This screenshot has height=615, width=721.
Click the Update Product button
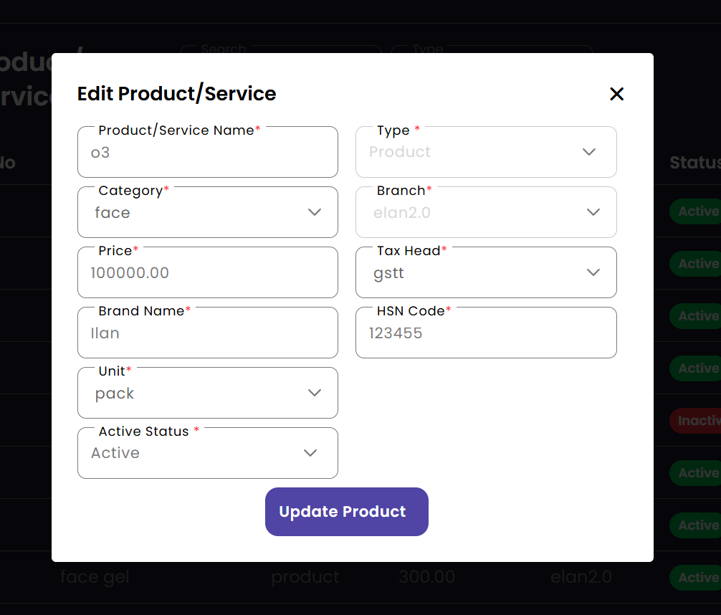coord(346,512)
